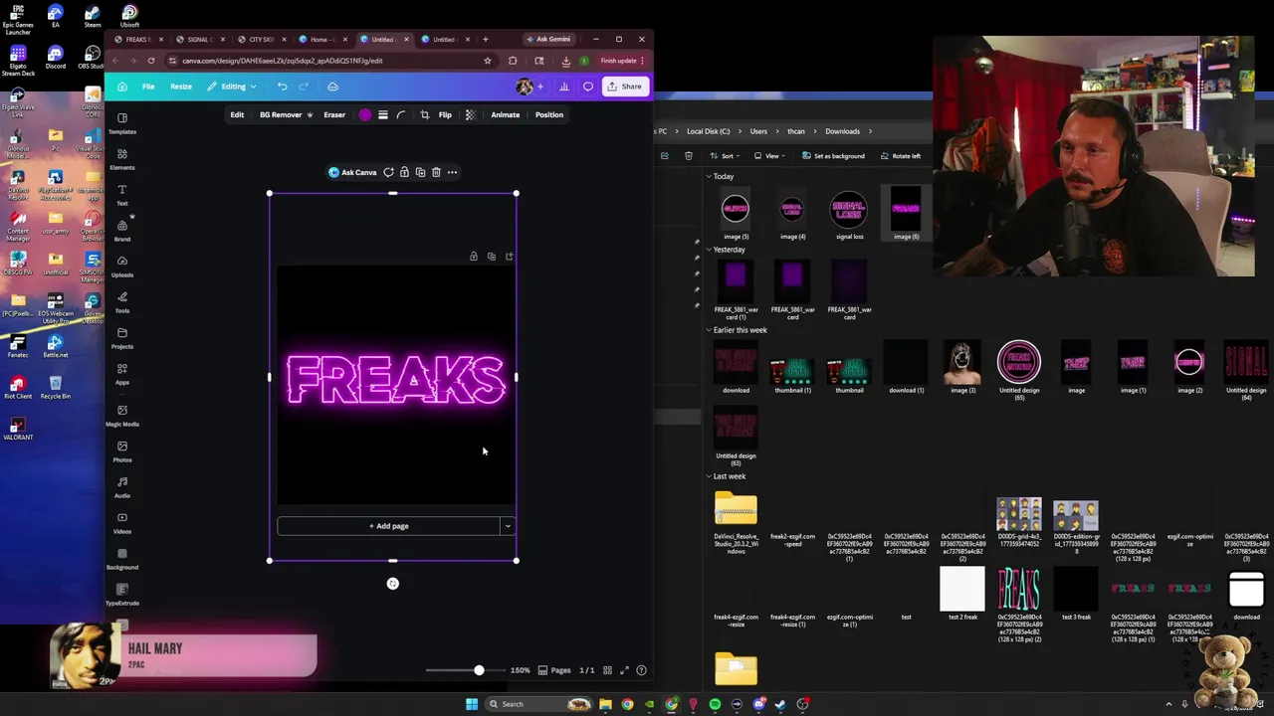
Task: Open Templates in the Canva sidebar
Action: click(x=122, y=123)
